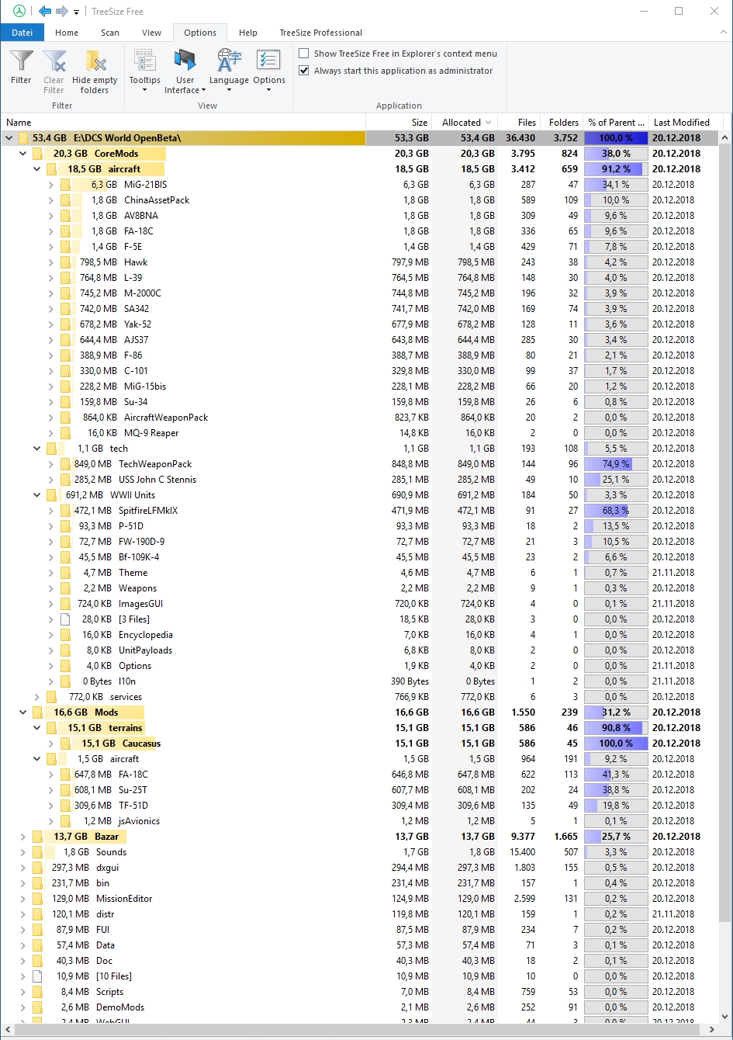Screen dimensions: 733x1040
Task: Click the scroll up arrow of the list
Action: click(725, 138)
